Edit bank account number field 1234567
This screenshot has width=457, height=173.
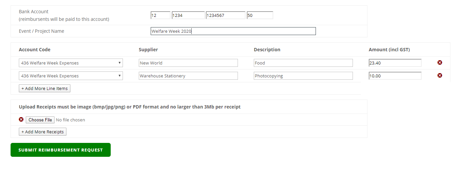click(225, 15)
